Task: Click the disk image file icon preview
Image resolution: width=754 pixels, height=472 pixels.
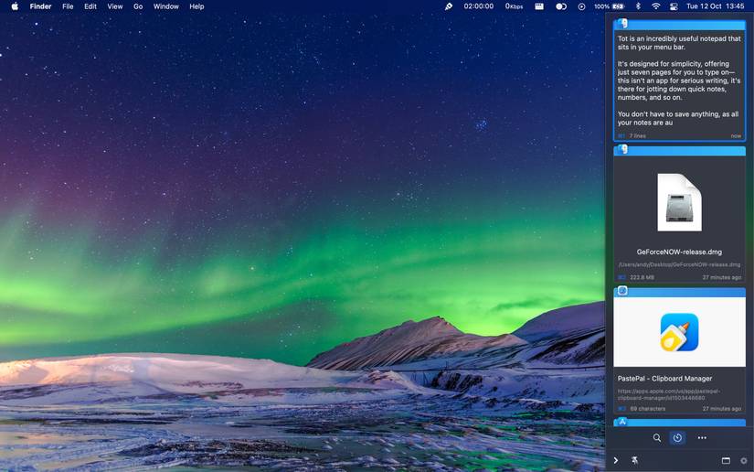Action: [679, 202]
